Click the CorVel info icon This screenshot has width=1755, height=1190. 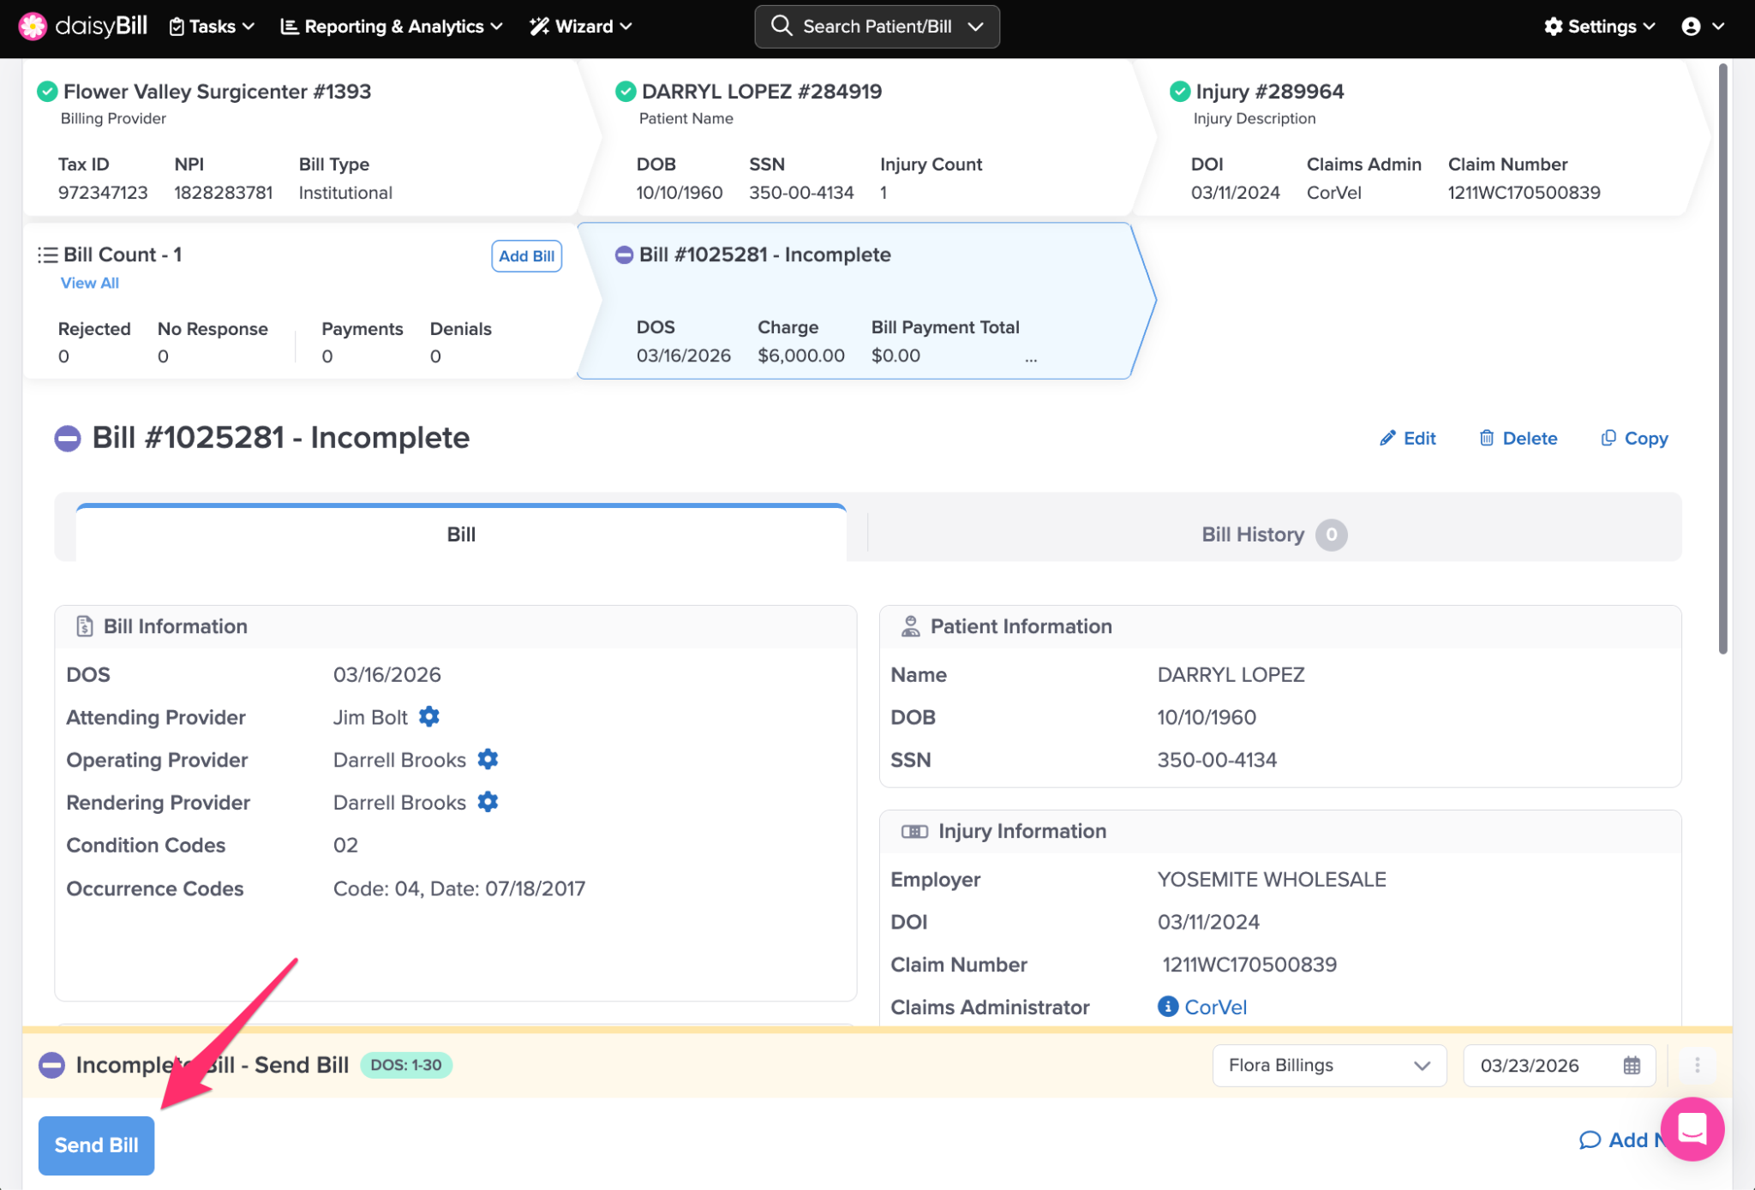tap(1167, 1007)
